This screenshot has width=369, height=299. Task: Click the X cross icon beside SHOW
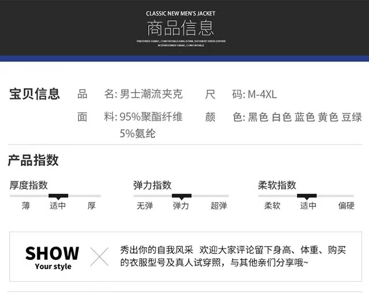coord(99,257)
